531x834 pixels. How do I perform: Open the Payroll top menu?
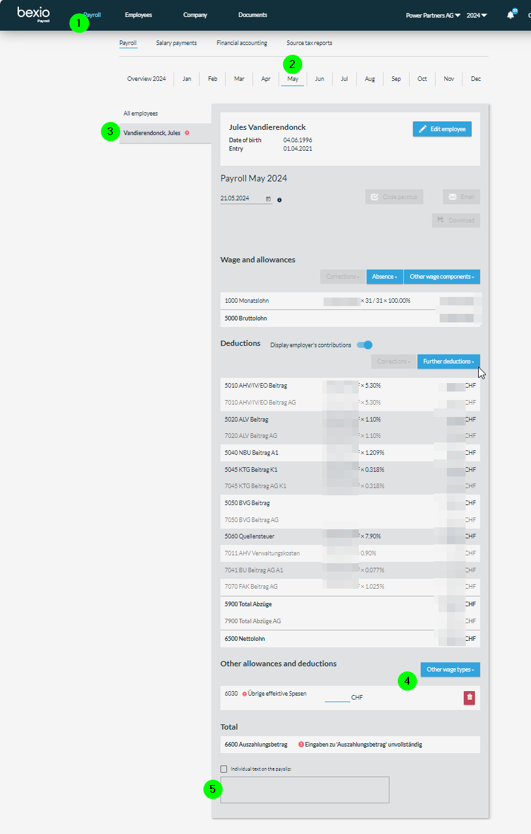tap(92, 15)
